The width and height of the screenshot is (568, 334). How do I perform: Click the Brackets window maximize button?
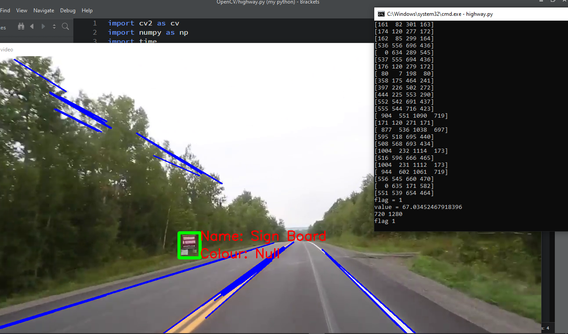click(x=553, y=2)
